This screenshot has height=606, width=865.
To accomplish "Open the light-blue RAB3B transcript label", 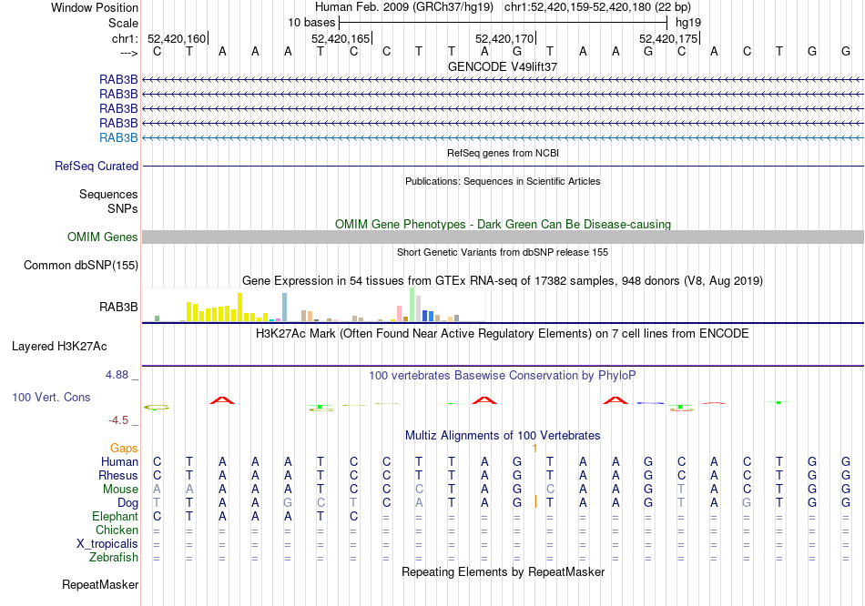I will pos(118,138).
